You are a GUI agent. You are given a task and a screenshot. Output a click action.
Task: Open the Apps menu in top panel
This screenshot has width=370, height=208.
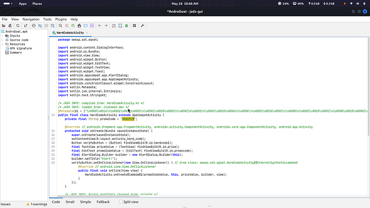pyautogui.click(x=23, y=4)
